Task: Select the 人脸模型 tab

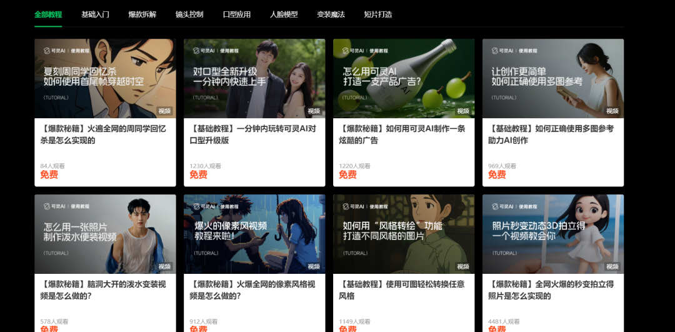Action: coord(284,14)
